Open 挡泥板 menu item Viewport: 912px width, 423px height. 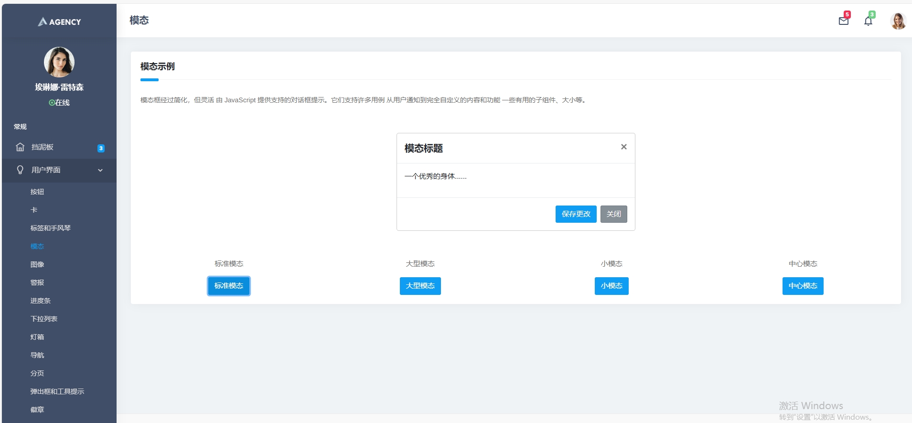[x=59, y=147]
